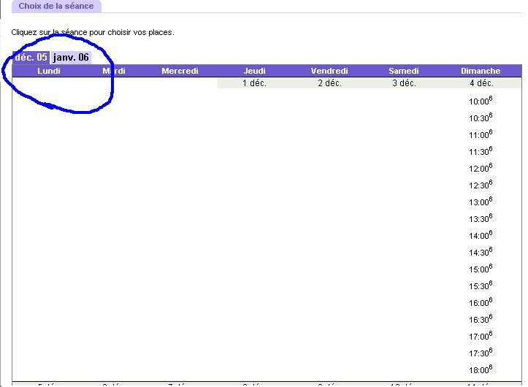The width and height of the screenshot is (528, 387).
Task: Select the 12:30 session time
Action: [x=480, y=185]
